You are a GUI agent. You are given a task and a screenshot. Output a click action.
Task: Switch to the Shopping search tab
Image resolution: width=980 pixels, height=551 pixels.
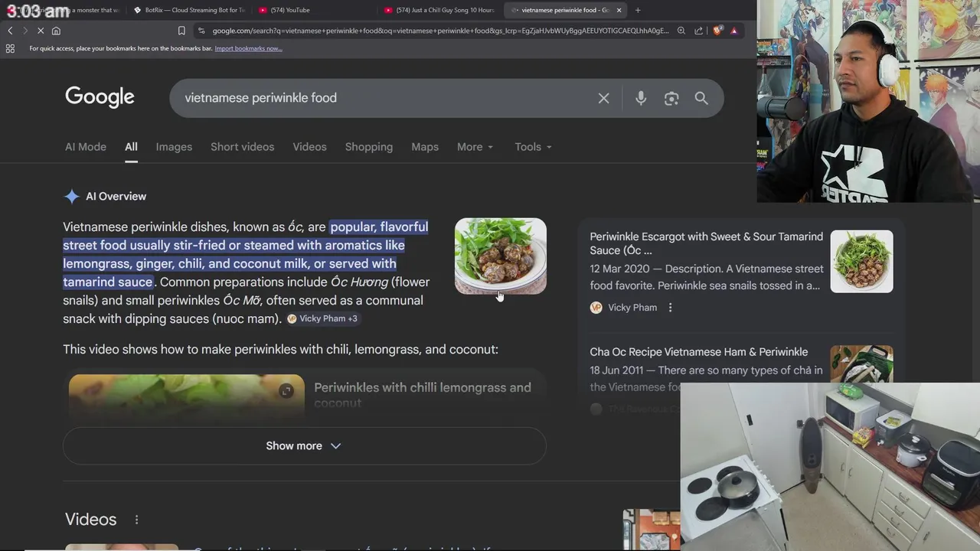coord(368,147)
